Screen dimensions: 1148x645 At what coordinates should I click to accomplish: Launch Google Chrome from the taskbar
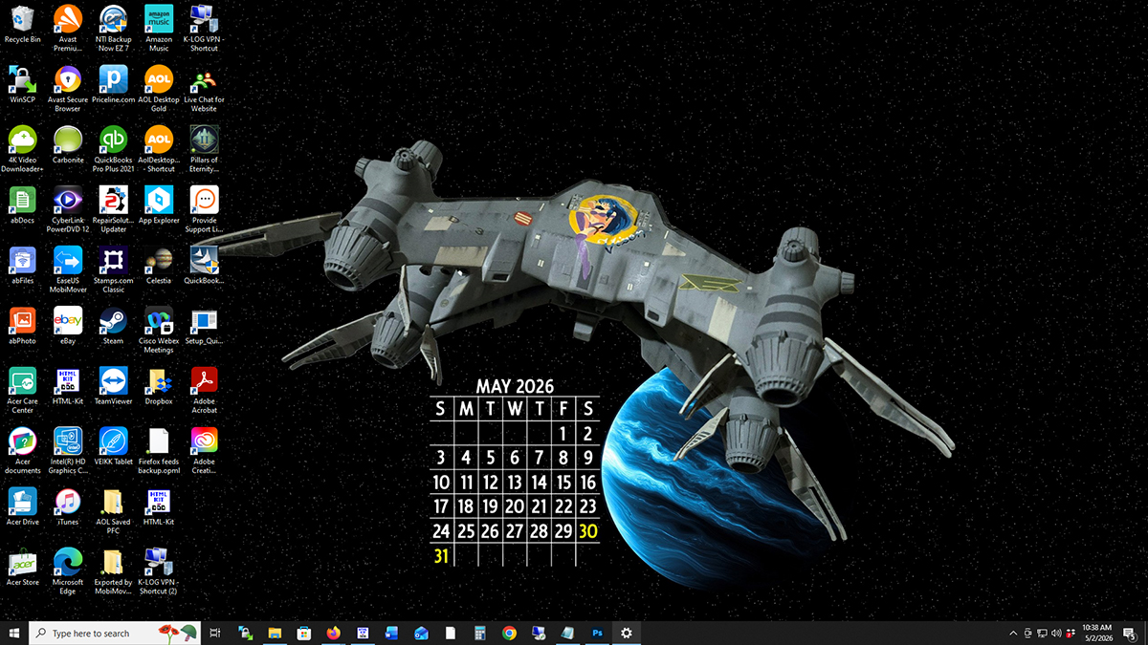tap(509, 633)
